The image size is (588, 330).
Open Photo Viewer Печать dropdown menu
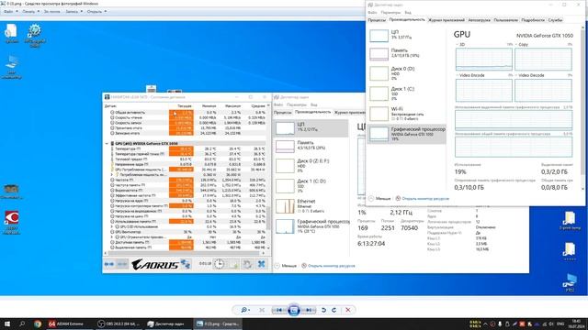(30, 12)
